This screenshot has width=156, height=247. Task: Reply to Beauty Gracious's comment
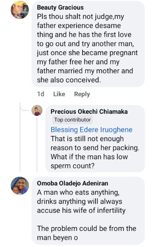(82, 94)
